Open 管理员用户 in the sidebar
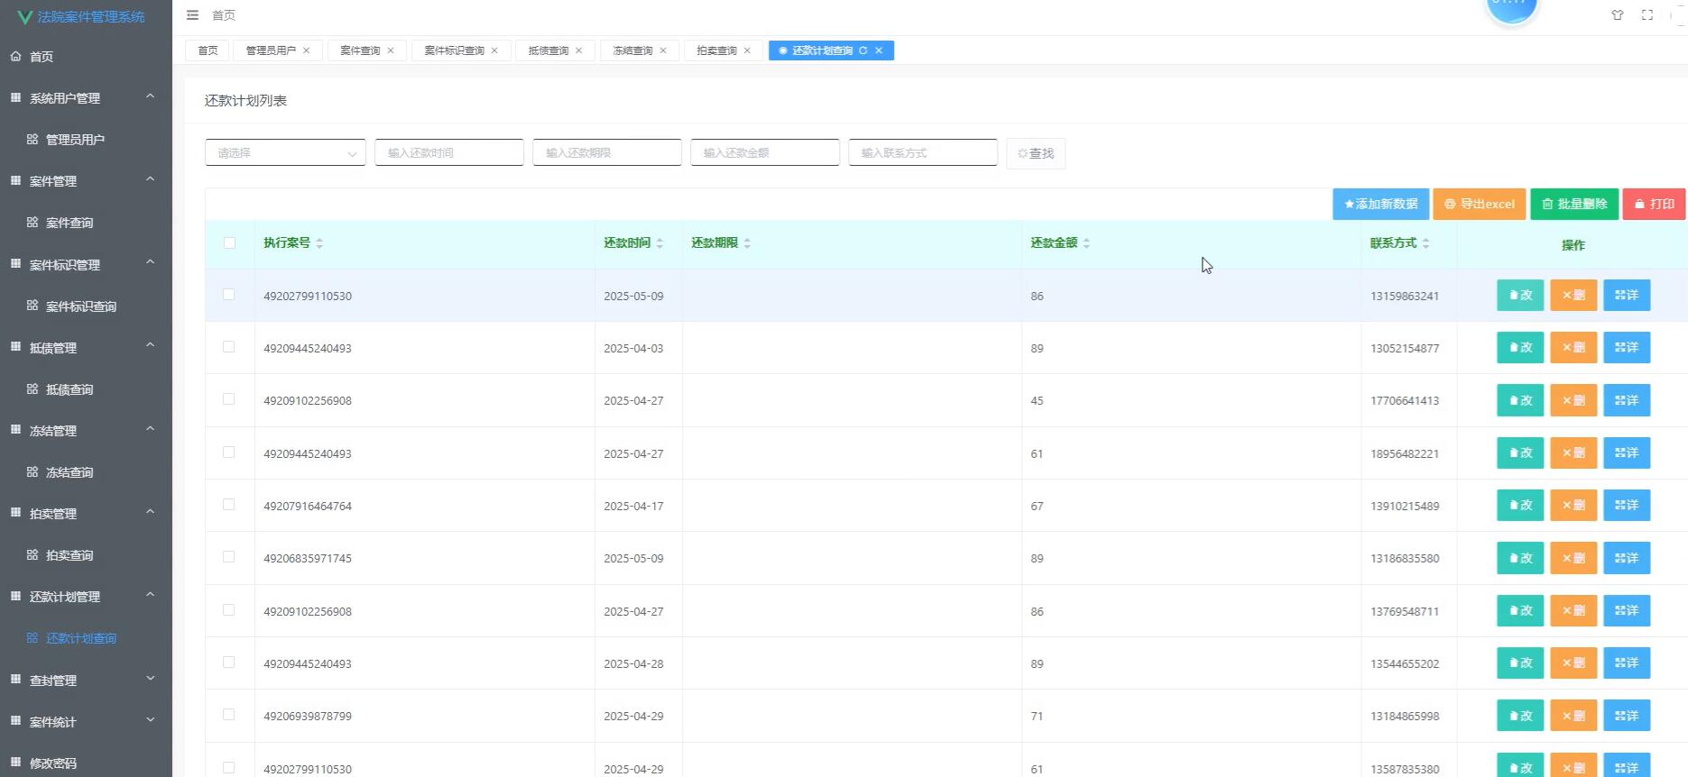This screenshot has width=1688, height=777. point(86,139)
